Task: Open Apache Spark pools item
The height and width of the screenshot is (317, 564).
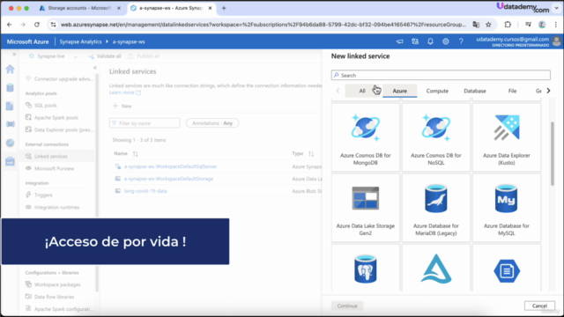Action: tap(56, 117)
